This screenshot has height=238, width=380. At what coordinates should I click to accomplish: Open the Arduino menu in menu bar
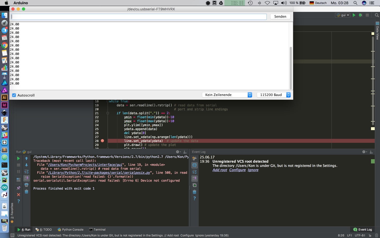pyautogui.click(x=21, y=3)
